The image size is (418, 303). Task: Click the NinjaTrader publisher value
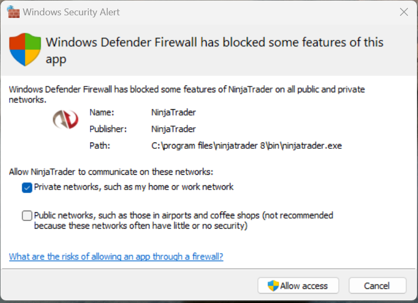(173, 129)
